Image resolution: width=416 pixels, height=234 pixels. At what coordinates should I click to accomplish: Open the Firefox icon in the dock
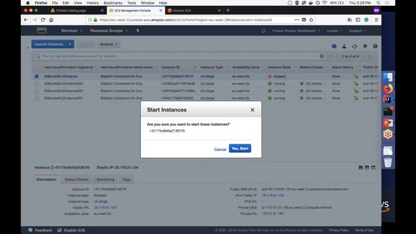pyautogui.click(x=388, y=88)
